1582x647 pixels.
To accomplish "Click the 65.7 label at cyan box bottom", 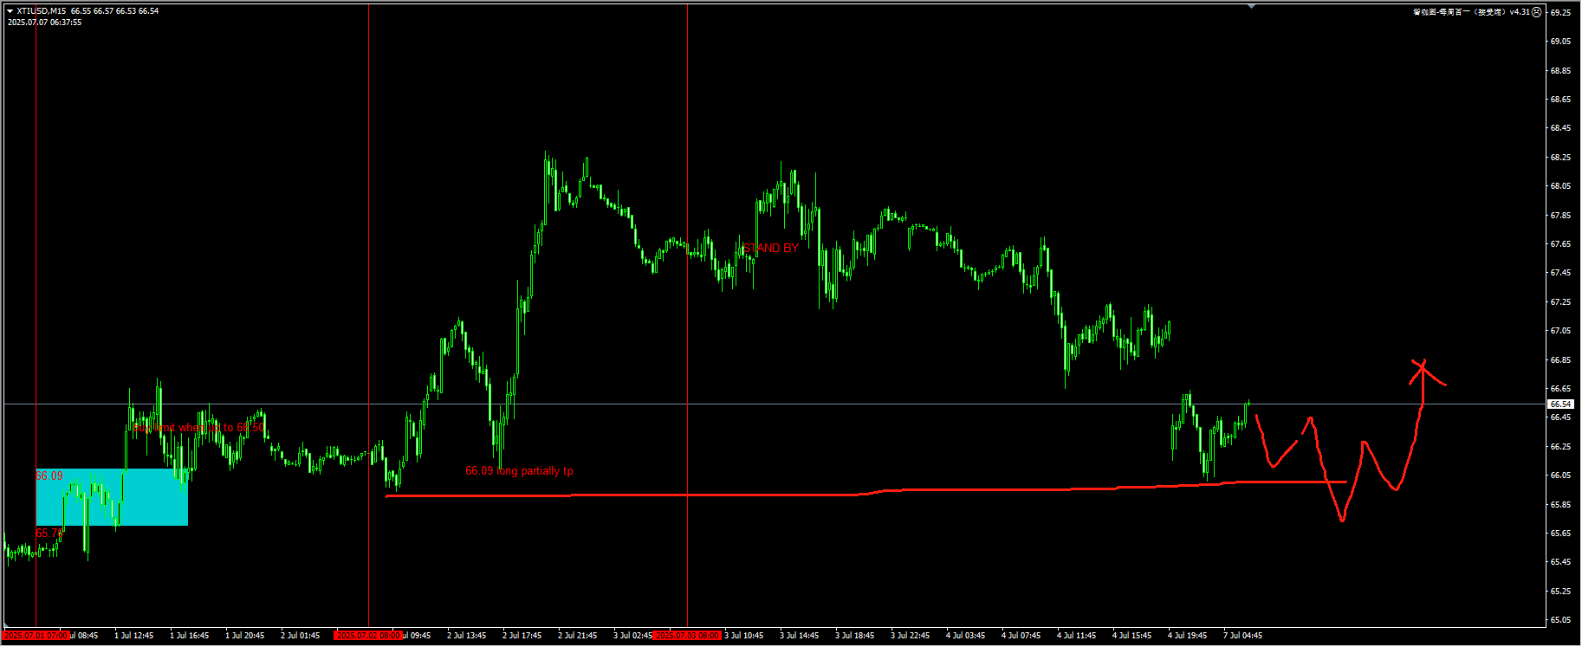I will (48, 533).
